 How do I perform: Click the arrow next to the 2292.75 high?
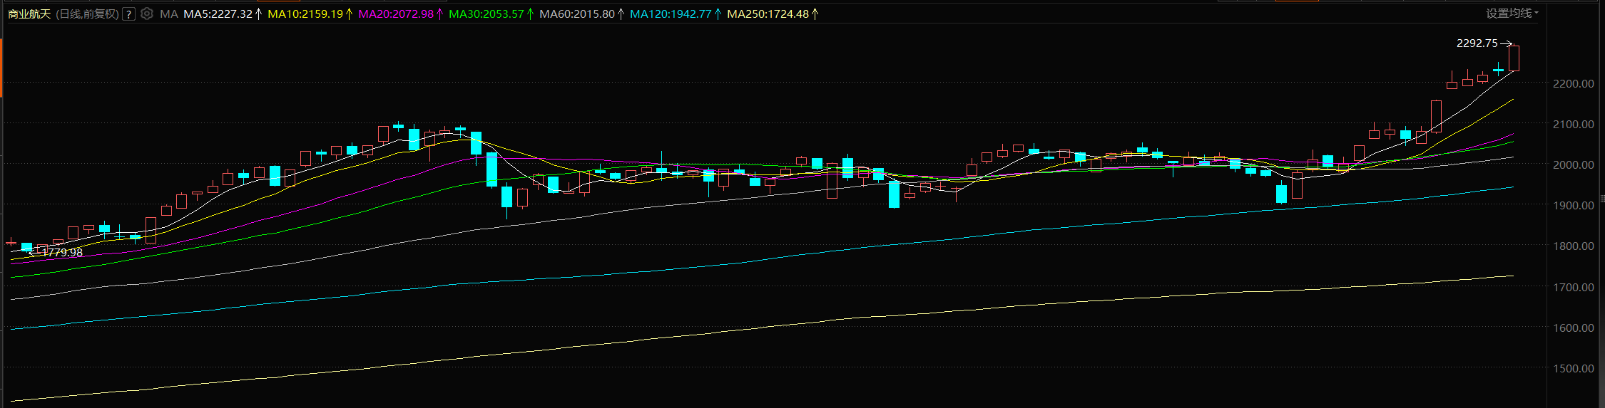pos(1506,43)
